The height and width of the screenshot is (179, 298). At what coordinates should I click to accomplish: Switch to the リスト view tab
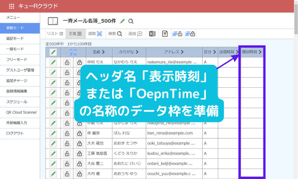tap(55, 34)
